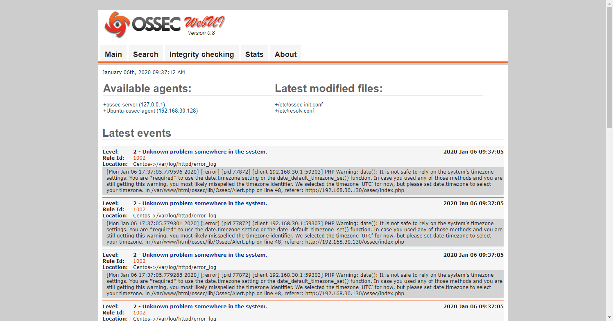Click the Latest events heading
This screenshot has height=321, width=613.
point(137,133)
